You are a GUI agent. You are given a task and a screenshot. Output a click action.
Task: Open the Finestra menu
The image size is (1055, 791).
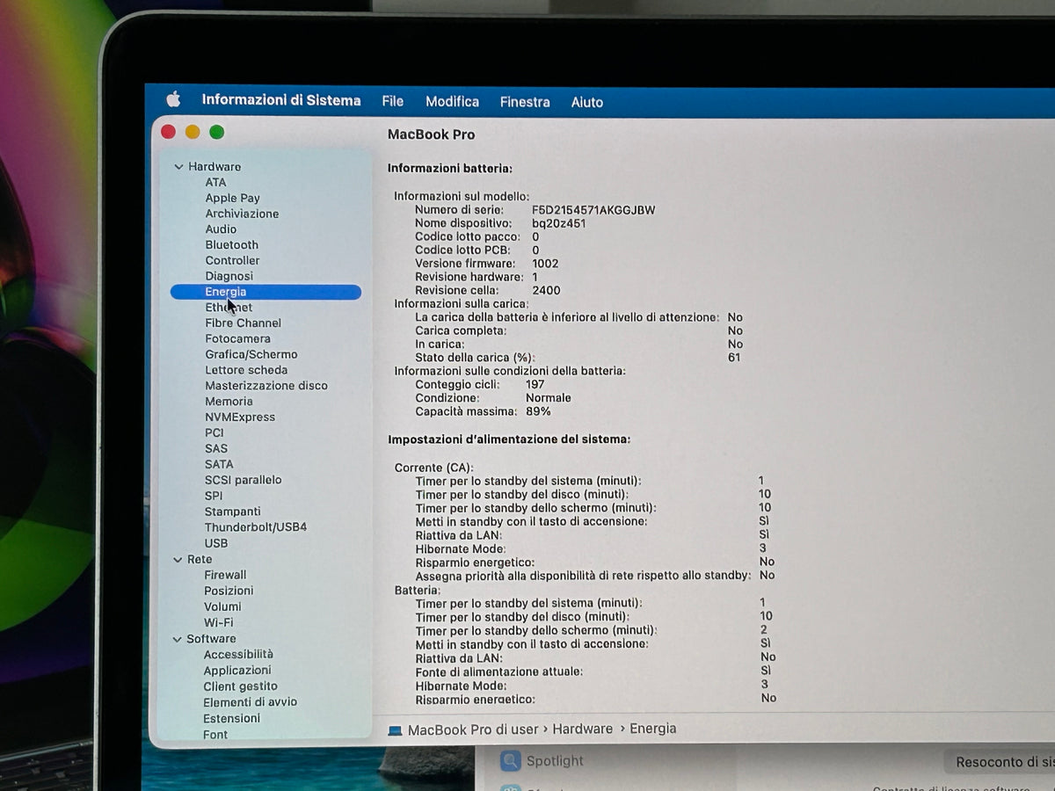(525, 102)
